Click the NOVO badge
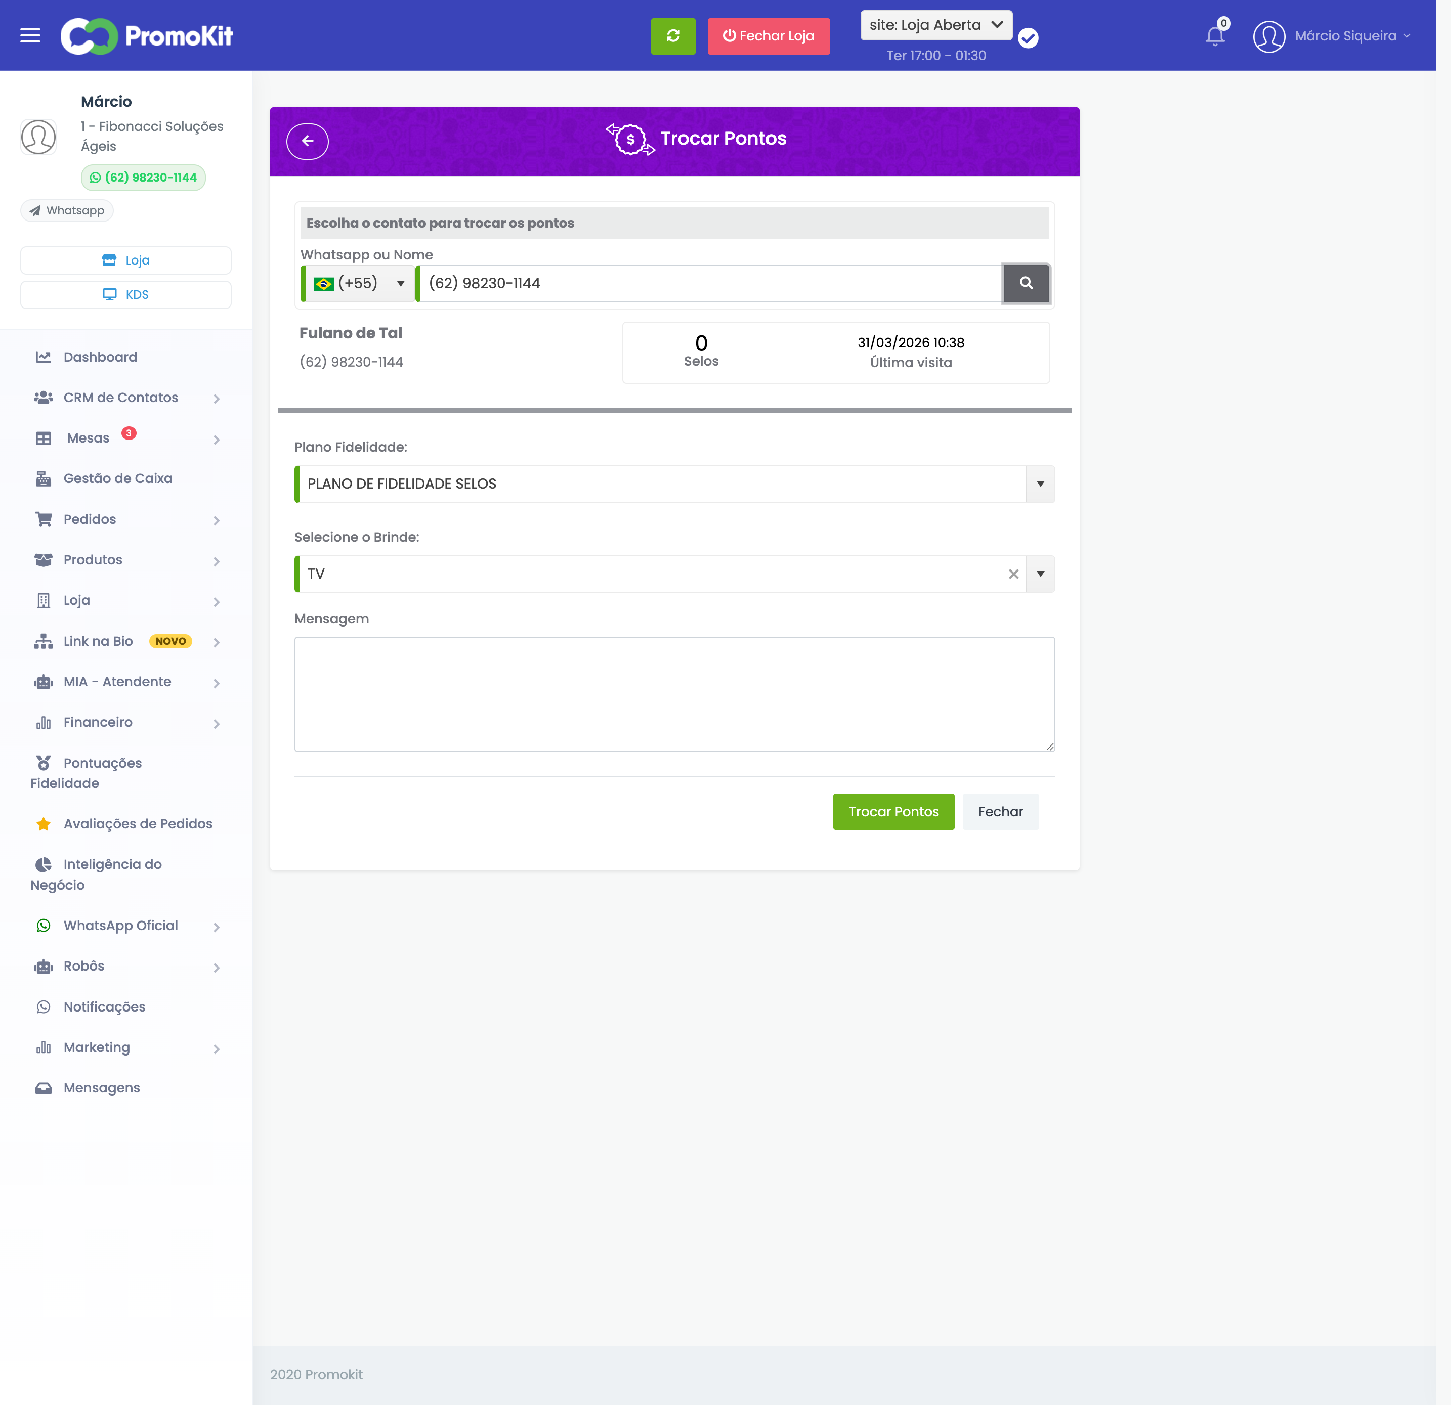Viewport: 1451px width, 1405px height. 170,642
